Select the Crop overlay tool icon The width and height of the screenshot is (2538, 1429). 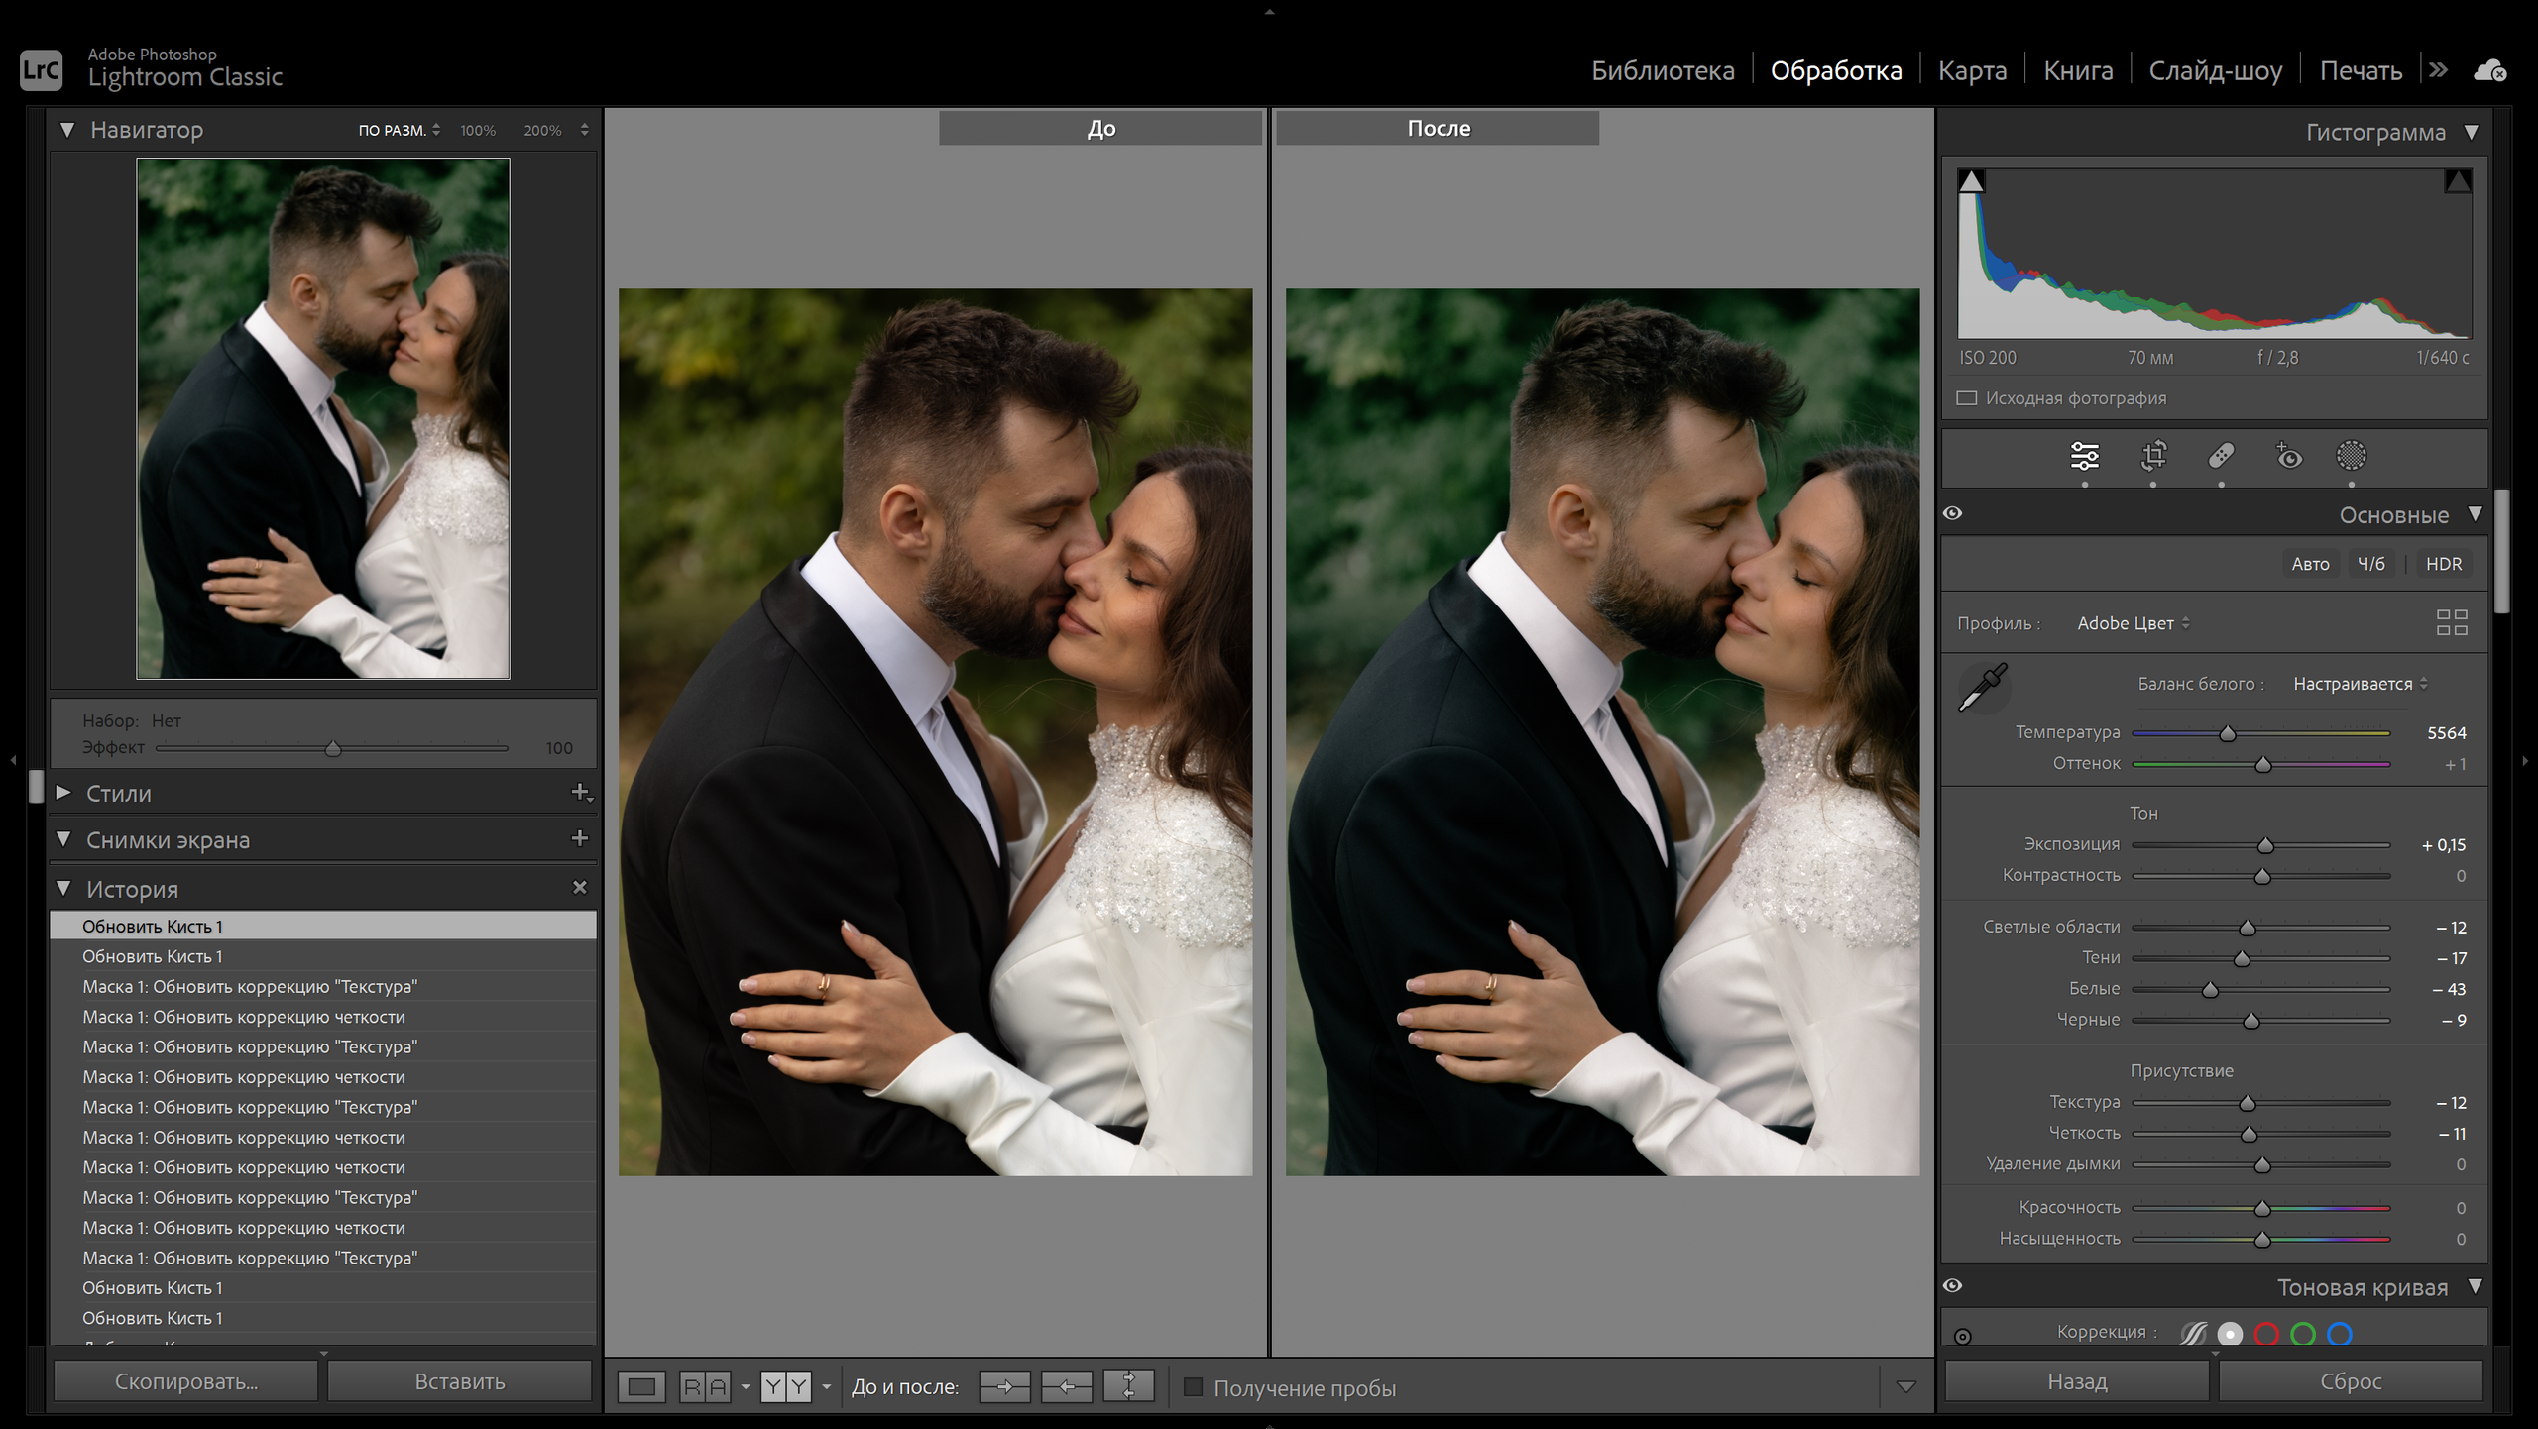tap(2153, 456)
